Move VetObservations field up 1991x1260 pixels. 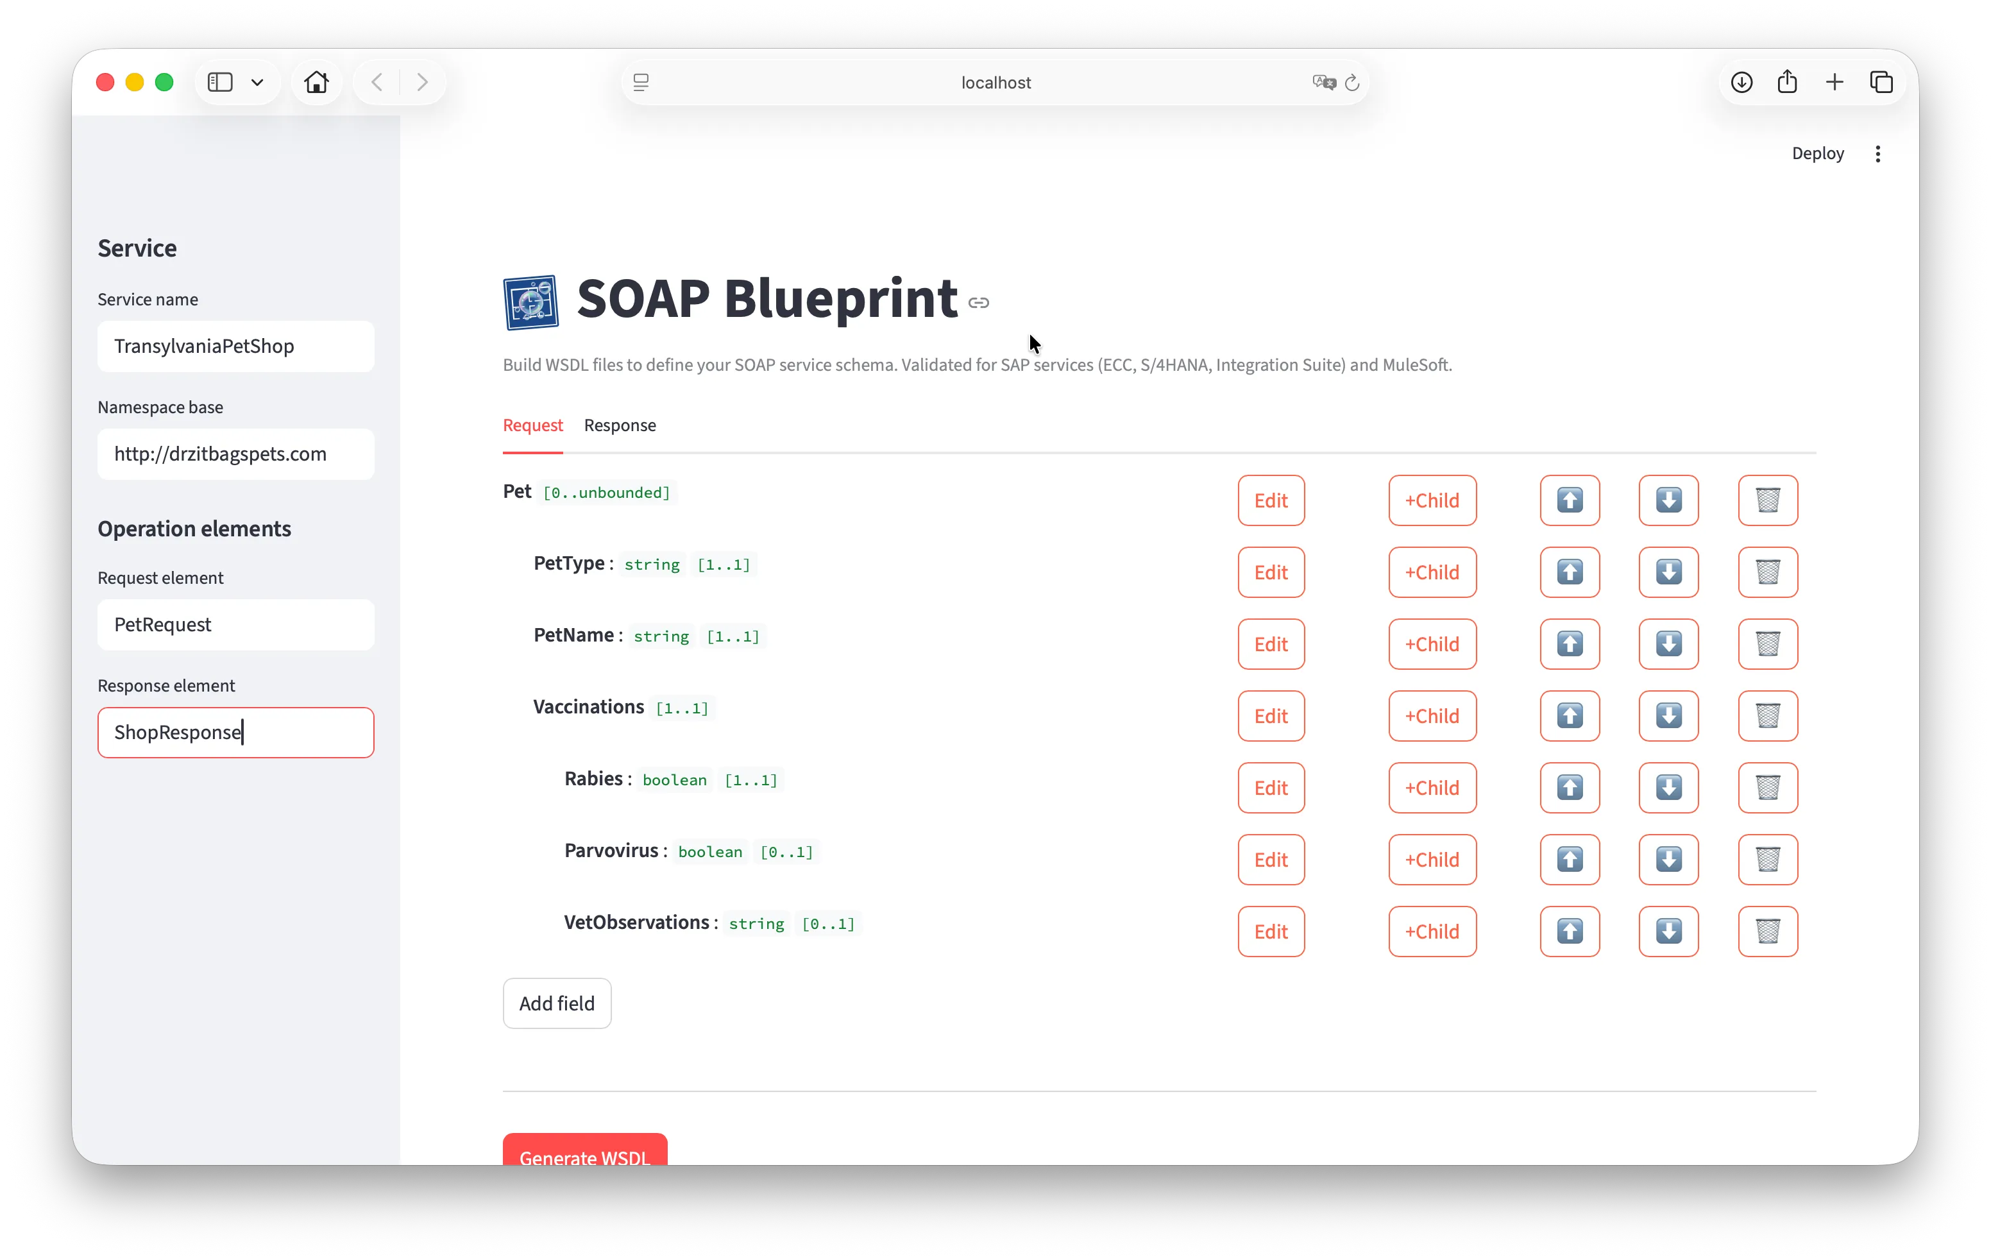(x=1570, y=932)
